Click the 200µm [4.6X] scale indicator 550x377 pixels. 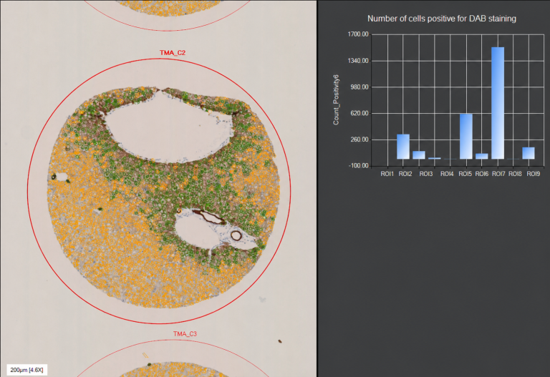coord(26,370)
